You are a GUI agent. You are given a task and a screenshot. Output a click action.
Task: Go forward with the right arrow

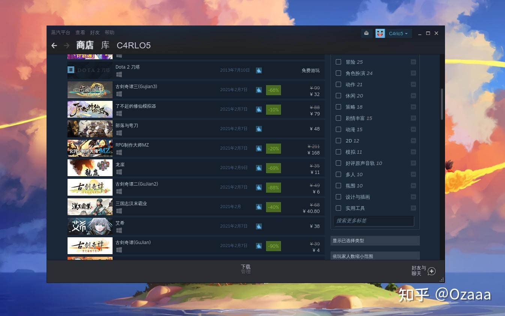67,45
